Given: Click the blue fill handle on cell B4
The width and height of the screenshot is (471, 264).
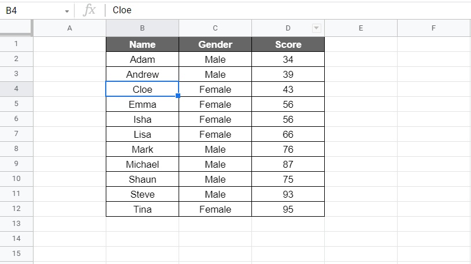Looking at the screenshot, I should tap(178, 96).
